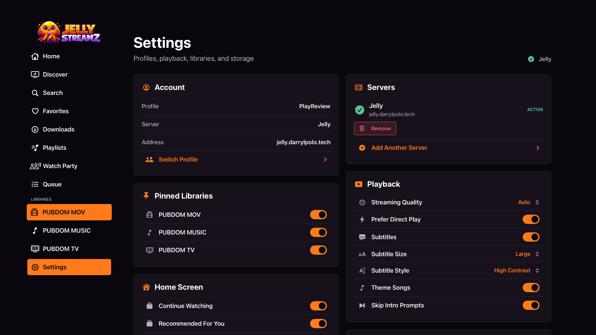Click the Add Another Server chevron
596x335 pixels.
click(x=538, y=148)
